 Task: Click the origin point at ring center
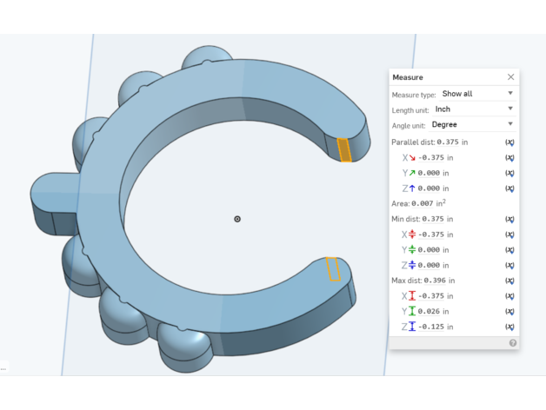tap(237, 219)
